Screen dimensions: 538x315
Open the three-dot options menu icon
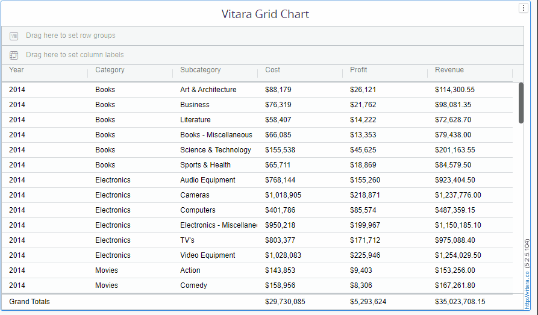[524, 8]
